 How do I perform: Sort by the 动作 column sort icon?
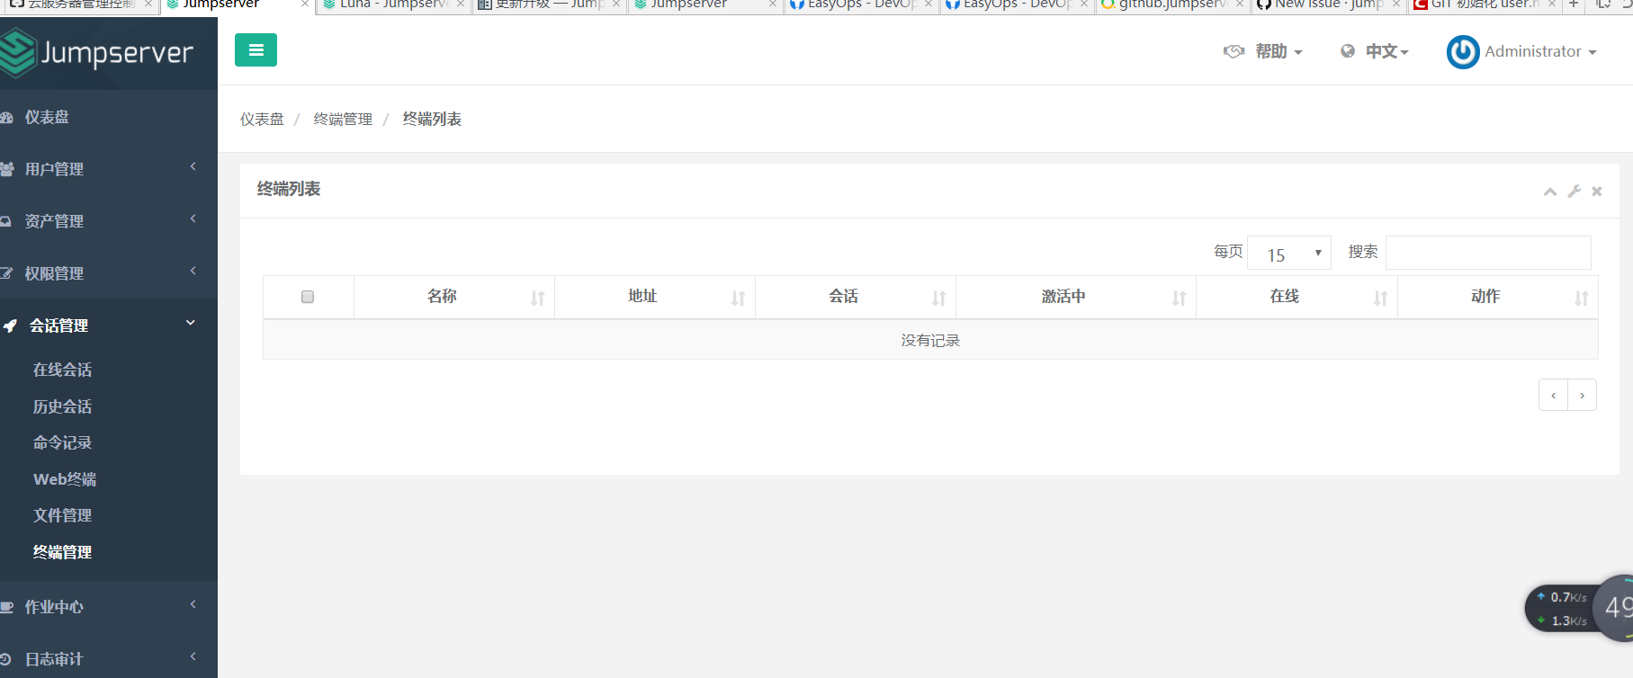tap(1582, 298)
